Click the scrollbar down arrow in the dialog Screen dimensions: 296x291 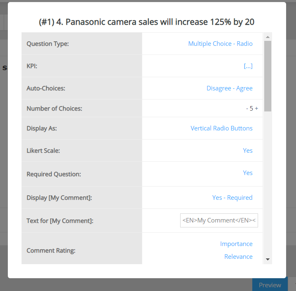pyautogui.click(x=268, y=259)
